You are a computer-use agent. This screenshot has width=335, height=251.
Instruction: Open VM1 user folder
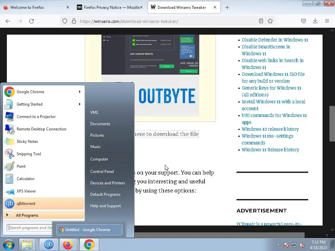tap(94, 112)
